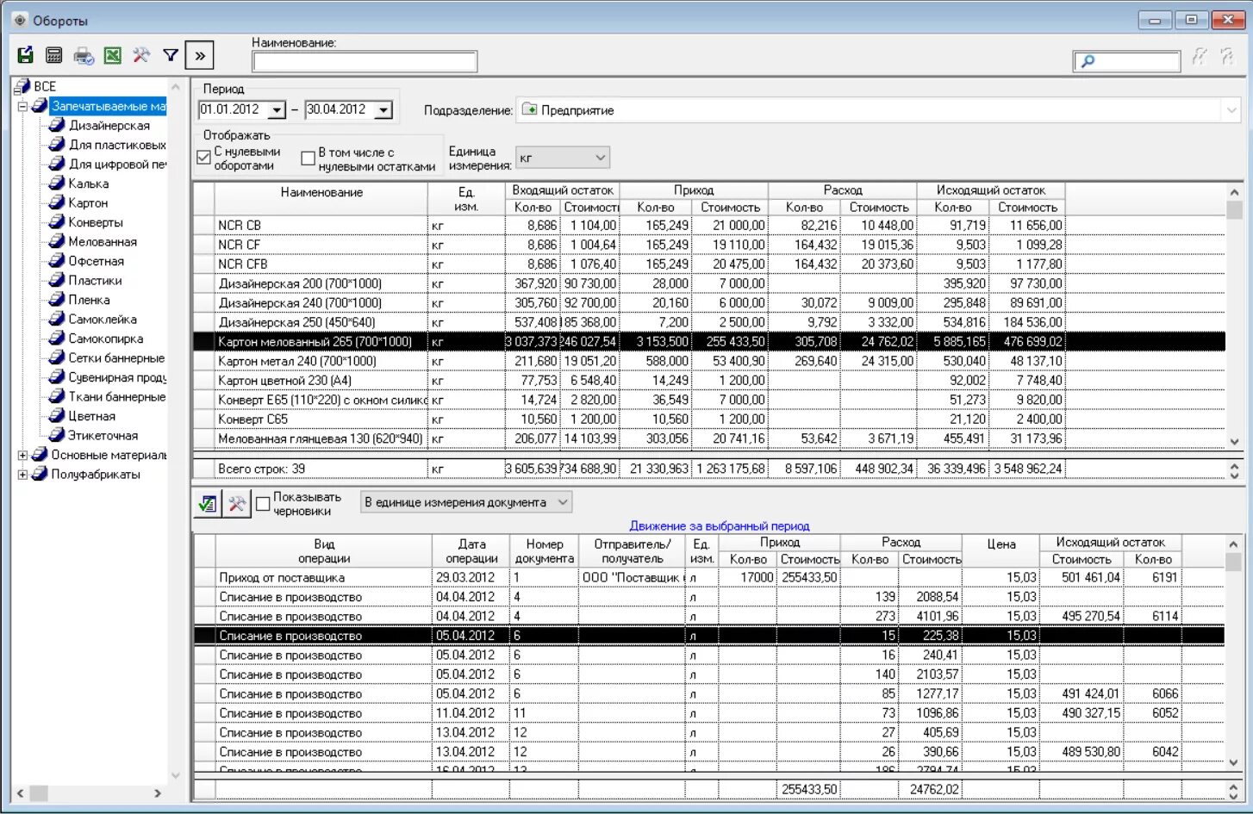The image size is (1253, 814).
Task: Select Сетки баннерные category in tree
Action: tap(116, 357)
